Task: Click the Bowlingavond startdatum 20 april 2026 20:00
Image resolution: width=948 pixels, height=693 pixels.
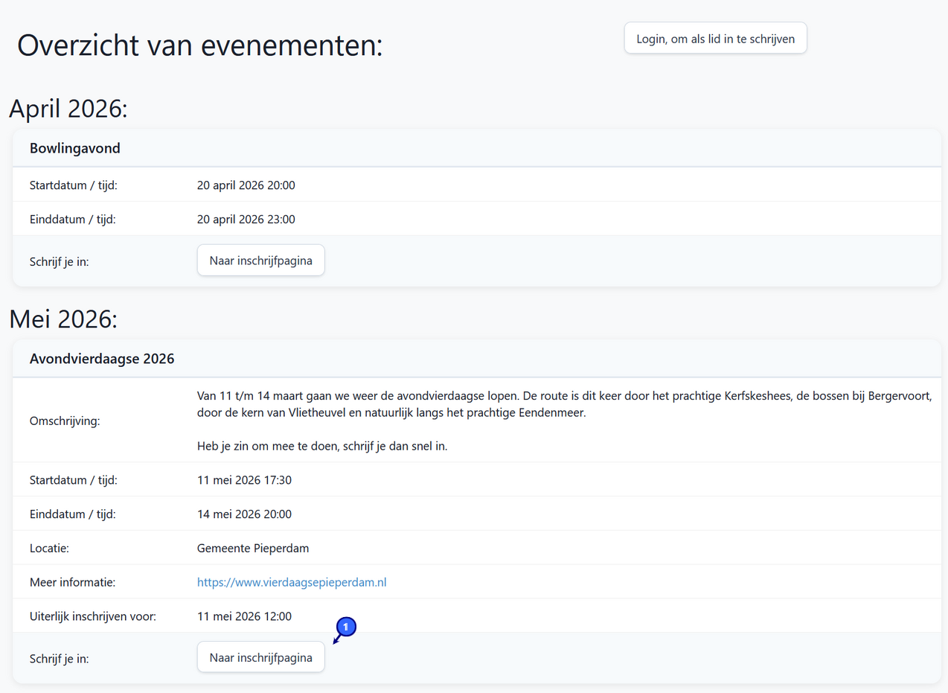Action: (x=246, y=185)
